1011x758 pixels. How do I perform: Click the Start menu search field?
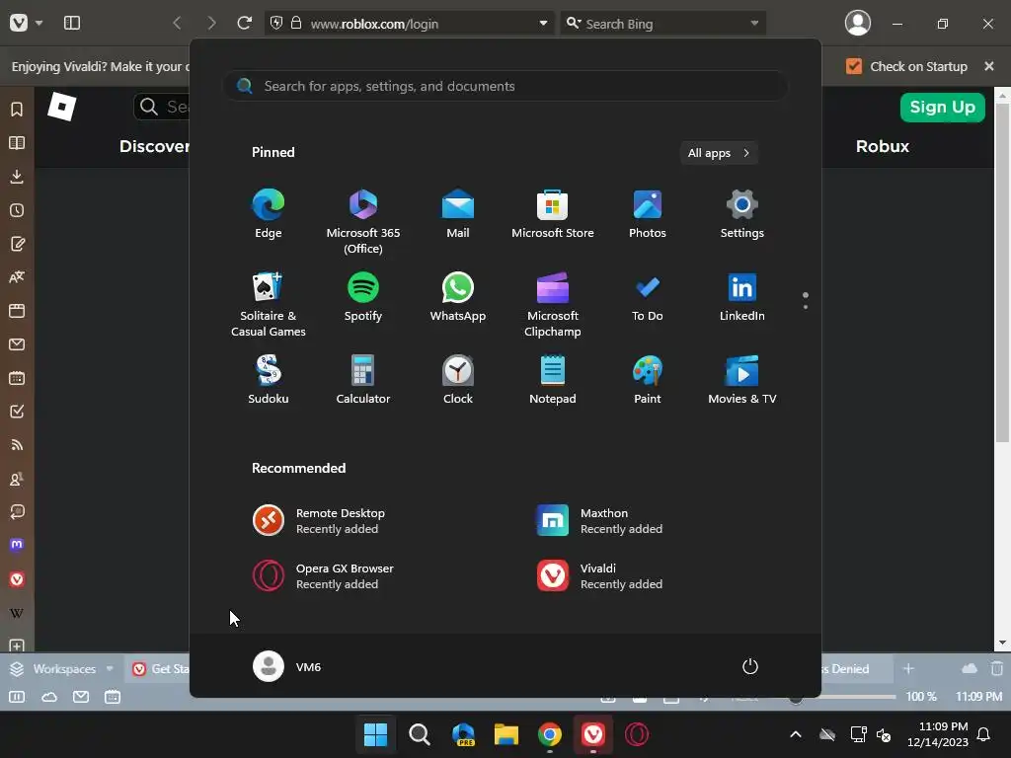[x=505, y=86]
